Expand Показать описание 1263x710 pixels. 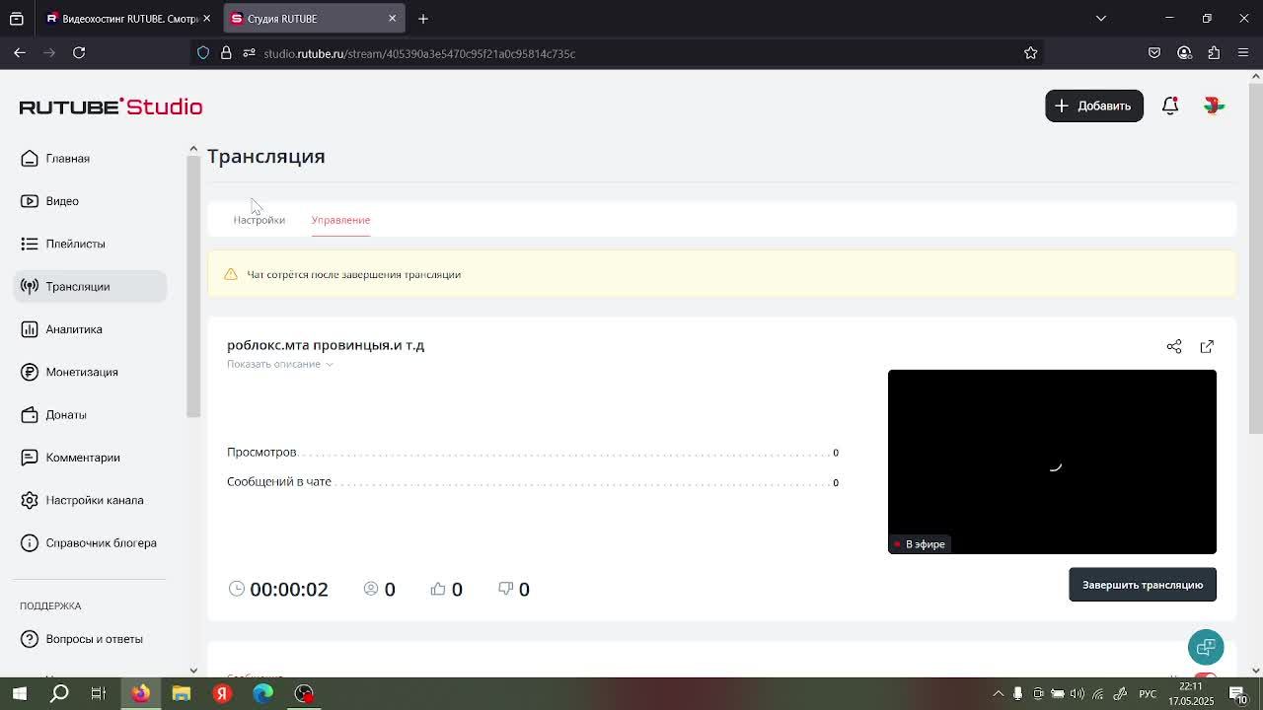(280, 364)
